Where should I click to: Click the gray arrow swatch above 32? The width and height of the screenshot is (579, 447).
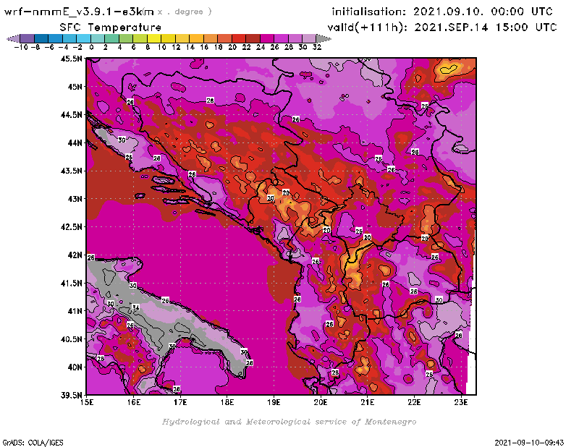[x=323, y=38]
